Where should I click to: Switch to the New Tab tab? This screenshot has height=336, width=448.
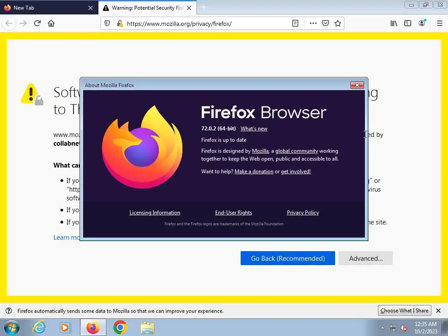pyautogui.click(x=49, y=8)
